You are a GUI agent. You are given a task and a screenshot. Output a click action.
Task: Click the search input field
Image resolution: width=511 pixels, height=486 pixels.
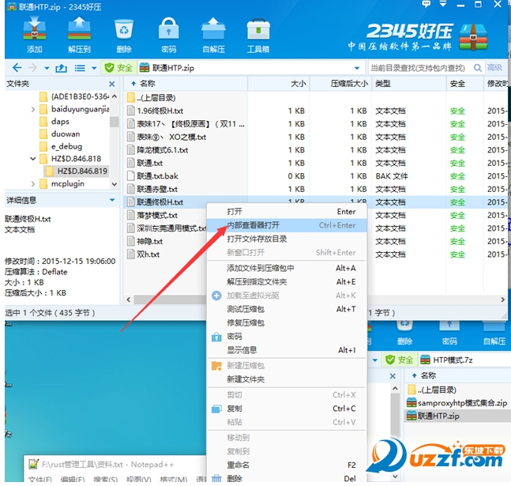420,68
